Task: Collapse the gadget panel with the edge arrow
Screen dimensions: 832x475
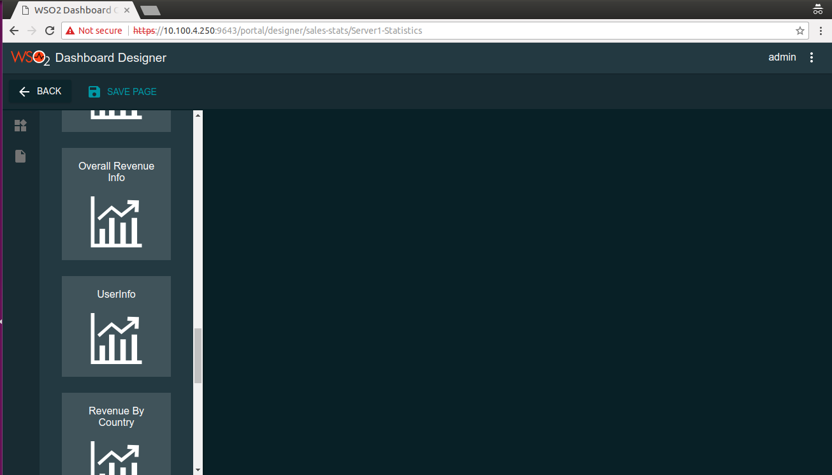Action: tap(2, 321)
